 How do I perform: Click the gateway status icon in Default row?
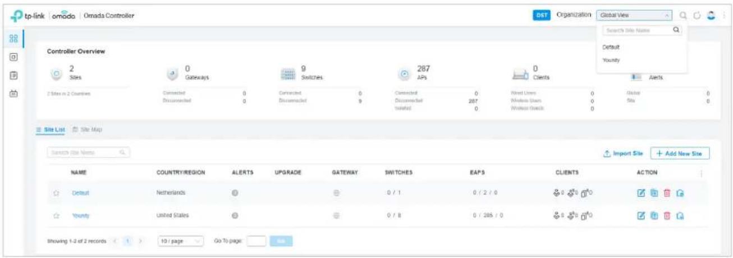tap(337, 192)
